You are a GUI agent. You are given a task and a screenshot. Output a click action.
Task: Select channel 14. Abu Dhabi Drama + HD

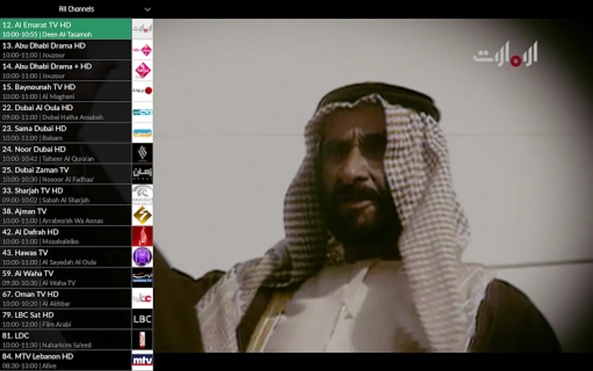66,70
